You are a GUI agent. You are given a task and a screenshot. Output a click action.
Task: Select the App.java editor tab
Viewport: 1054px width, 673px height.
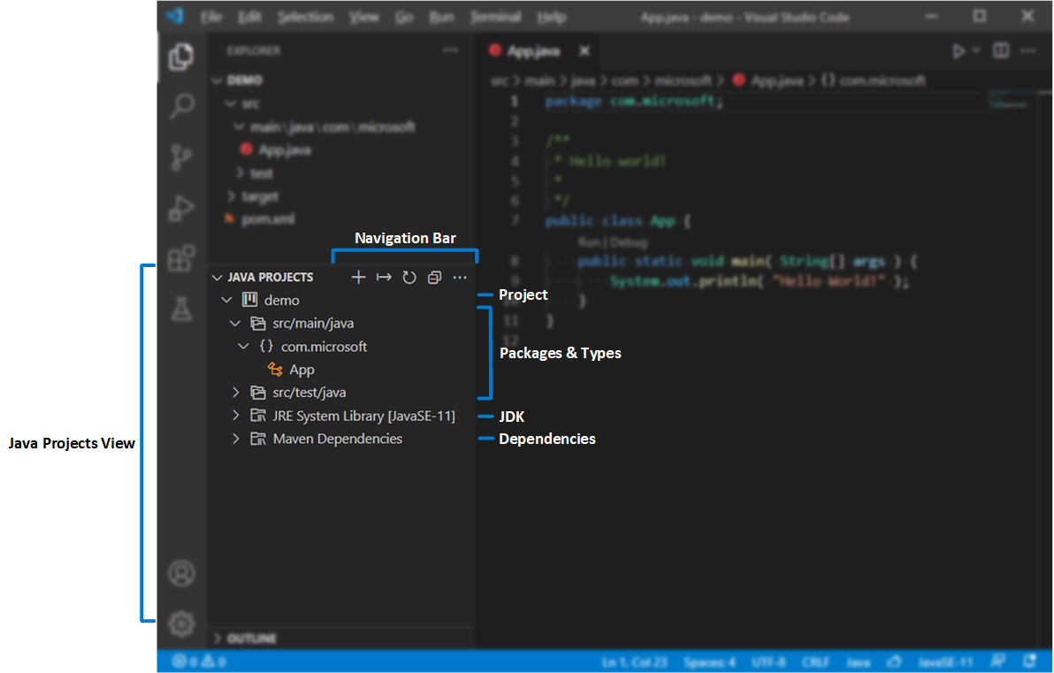point(535,50)
